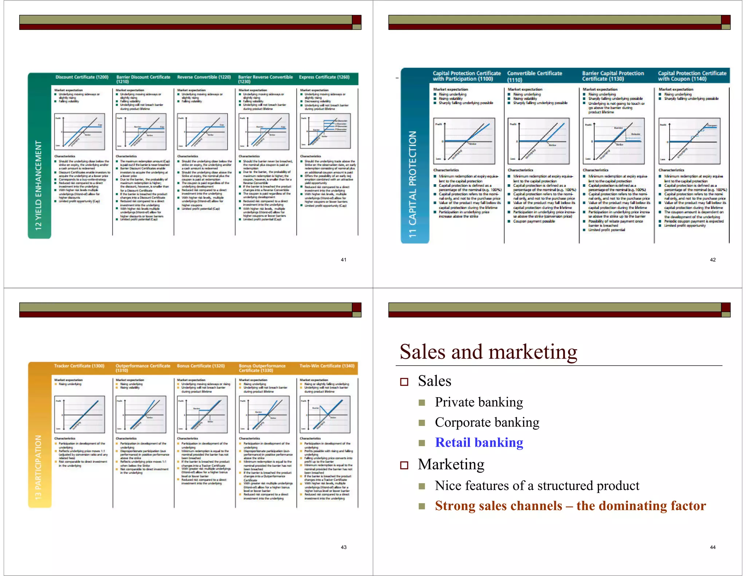This screenshot has width=746, height=576.
Task: Select Capital Protection Certificate with Coupon (1140) heading
Action: click(x=692, y=76)
